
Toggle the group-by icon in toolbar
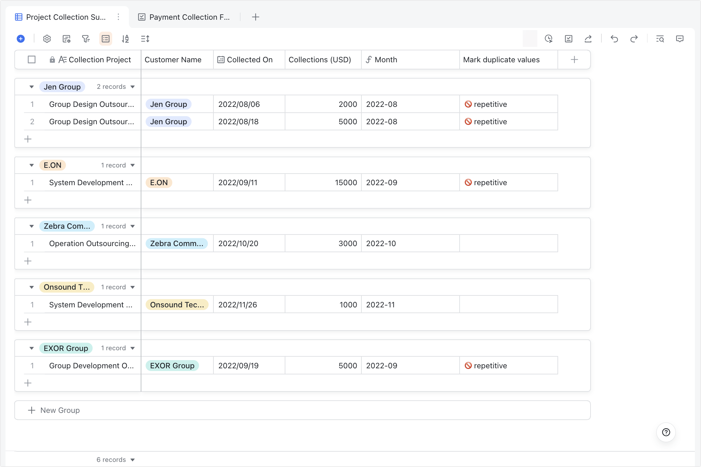[106, 39]
